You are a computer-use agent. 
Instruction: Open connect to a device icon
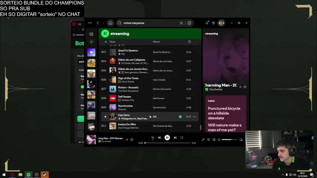pos(214,139)
